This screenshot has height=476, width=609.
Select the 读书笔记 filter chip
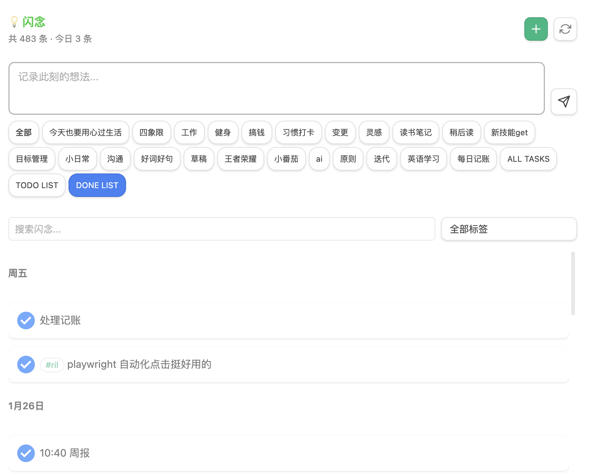coord(416,132)
